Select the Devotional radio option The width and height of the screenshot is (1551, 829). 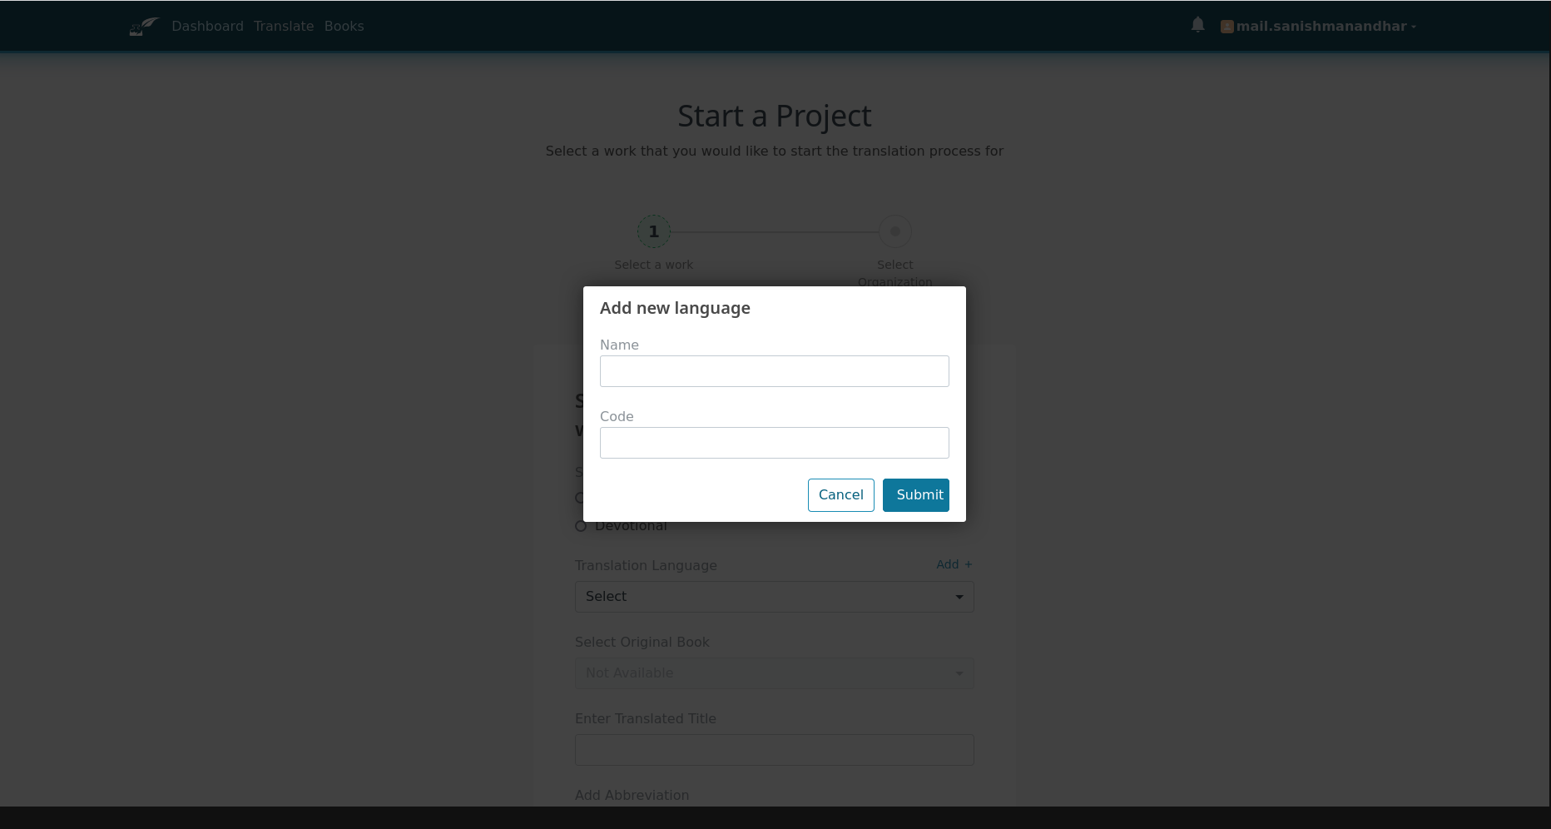tap(581, 526)
